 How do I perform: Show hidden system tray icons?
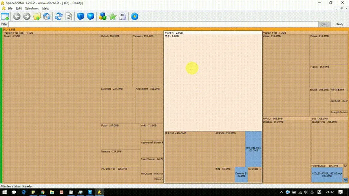pyautogui.click(x=281, y=192)
